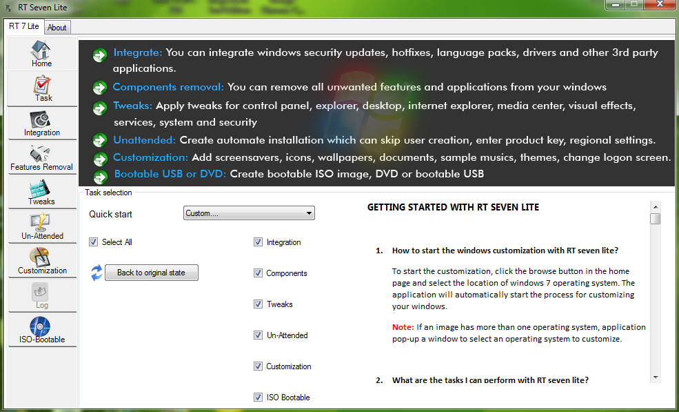Click the green arrow beside Tweaks description
Screen dimensions: 679x412
pos(99,108)
